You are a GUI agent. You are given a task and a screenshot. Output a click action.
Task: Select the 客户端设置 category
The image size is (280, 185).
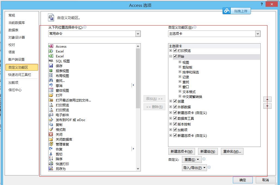pyautogui.click(x=16, y=59)
